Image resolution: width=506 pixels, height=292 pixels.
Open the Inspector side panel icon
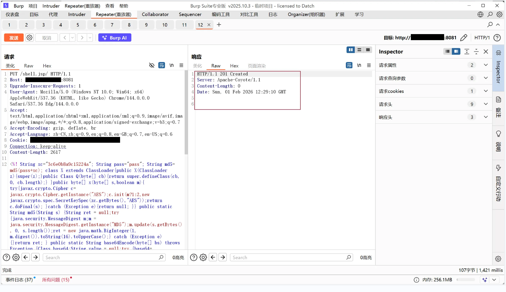(x=498, y=53)
